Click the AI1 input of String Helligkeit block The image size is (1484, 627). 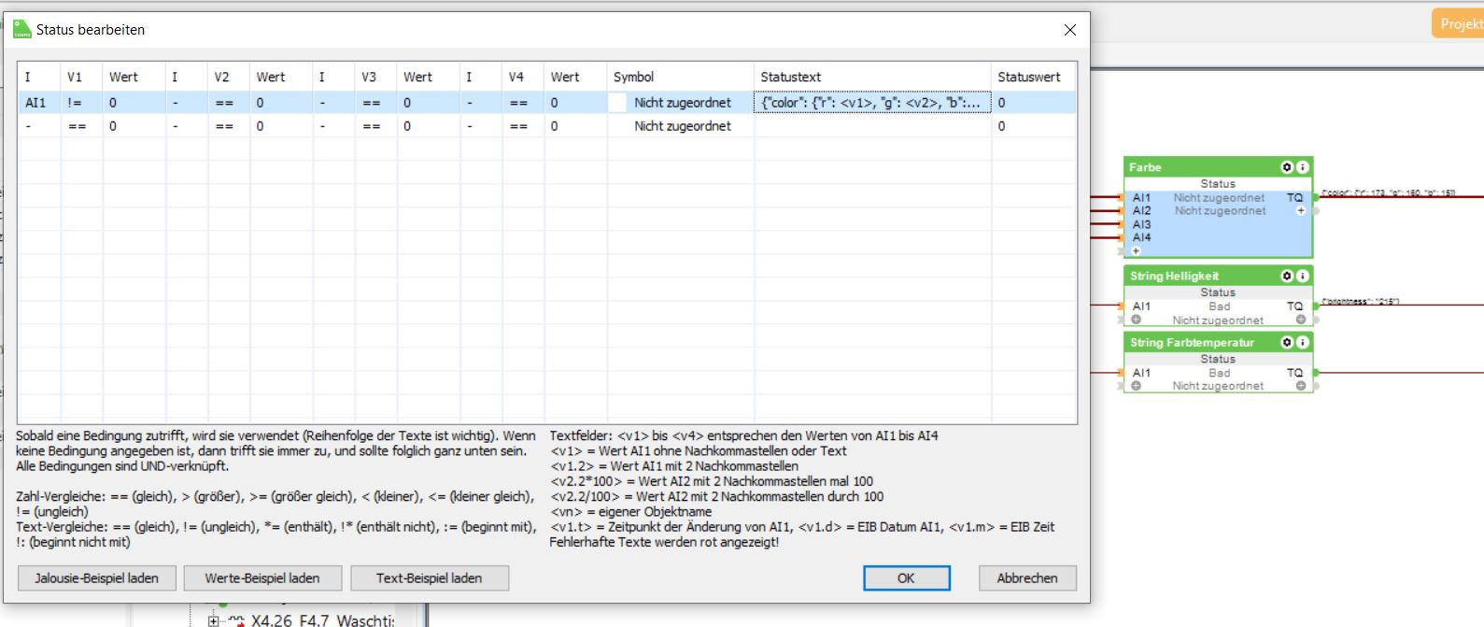click(x=1141, y=306)
